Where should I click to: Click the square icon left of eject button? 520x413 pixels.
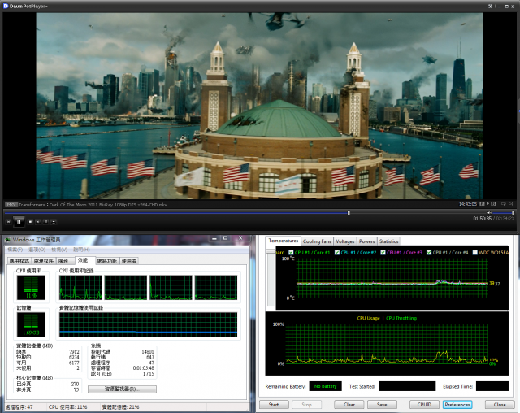45,222
